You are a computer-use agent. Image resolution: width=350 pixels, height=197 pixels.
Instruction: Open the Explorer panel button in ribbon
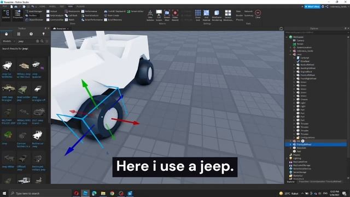click(x=6, y=15)
